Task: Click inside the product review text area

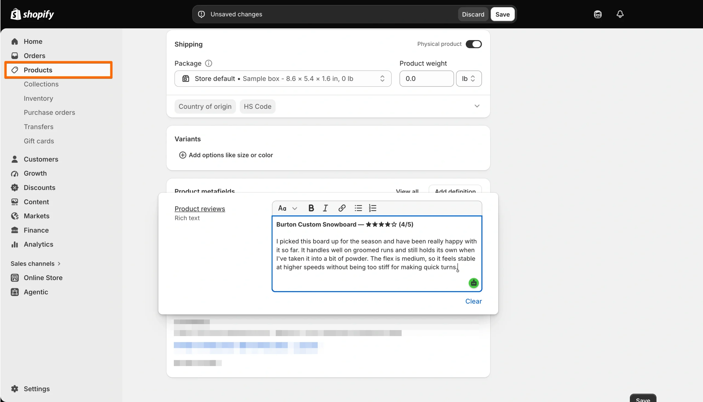Action: 377,254
